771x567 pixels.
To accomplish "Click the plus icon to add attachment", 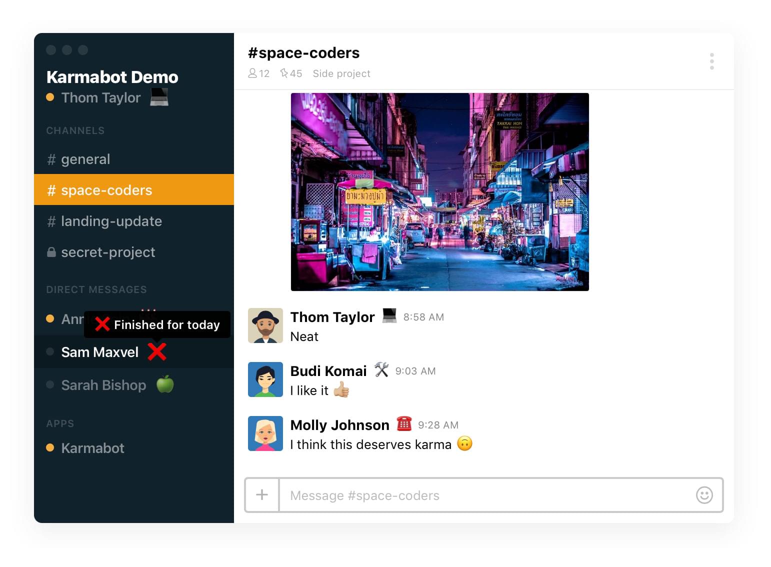I will (261, 495).
